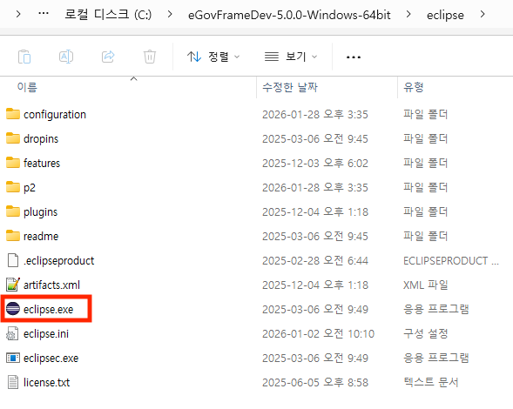This screenshot has width=513, height=409.
Task: Click the rename icon in toolbar
Action: coord(66,57)
